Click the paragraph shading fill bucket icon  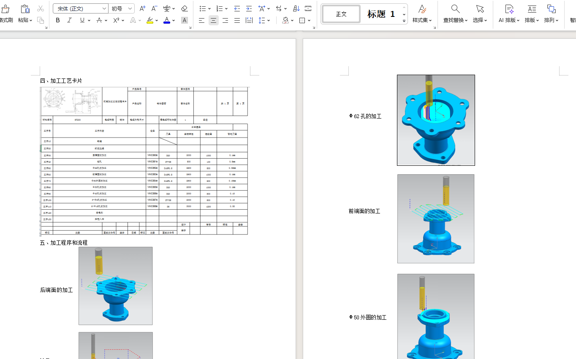click(285, 20)
